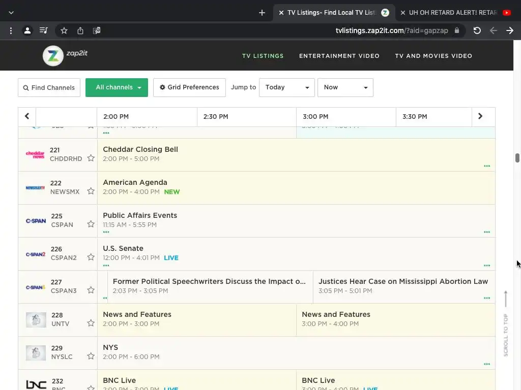Click the Cheddar News channel logo

coord(35,154)
